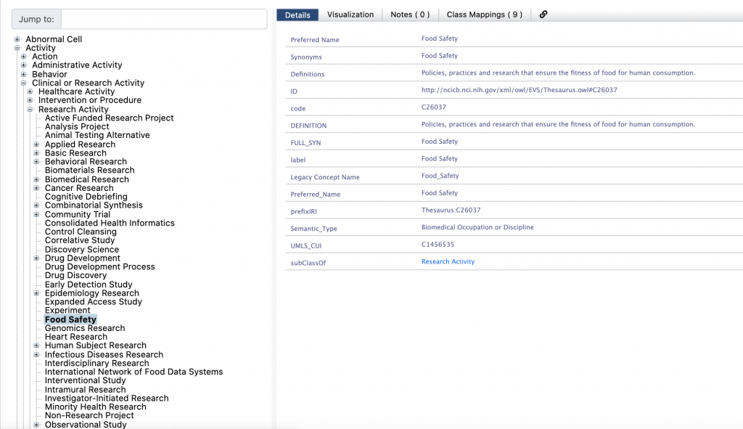Image resolution: width=743 pixels, height=429 pixels.
Task: Expand the Epidemiology Research node
Action: [x=36, y=293]
